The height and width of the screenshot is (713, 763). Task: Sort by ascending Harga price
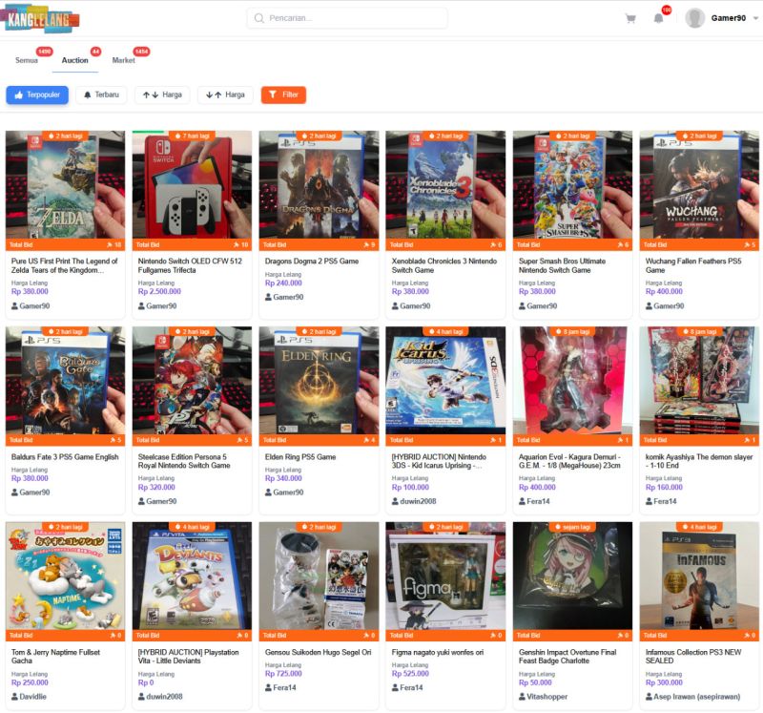tap(162, 94)
